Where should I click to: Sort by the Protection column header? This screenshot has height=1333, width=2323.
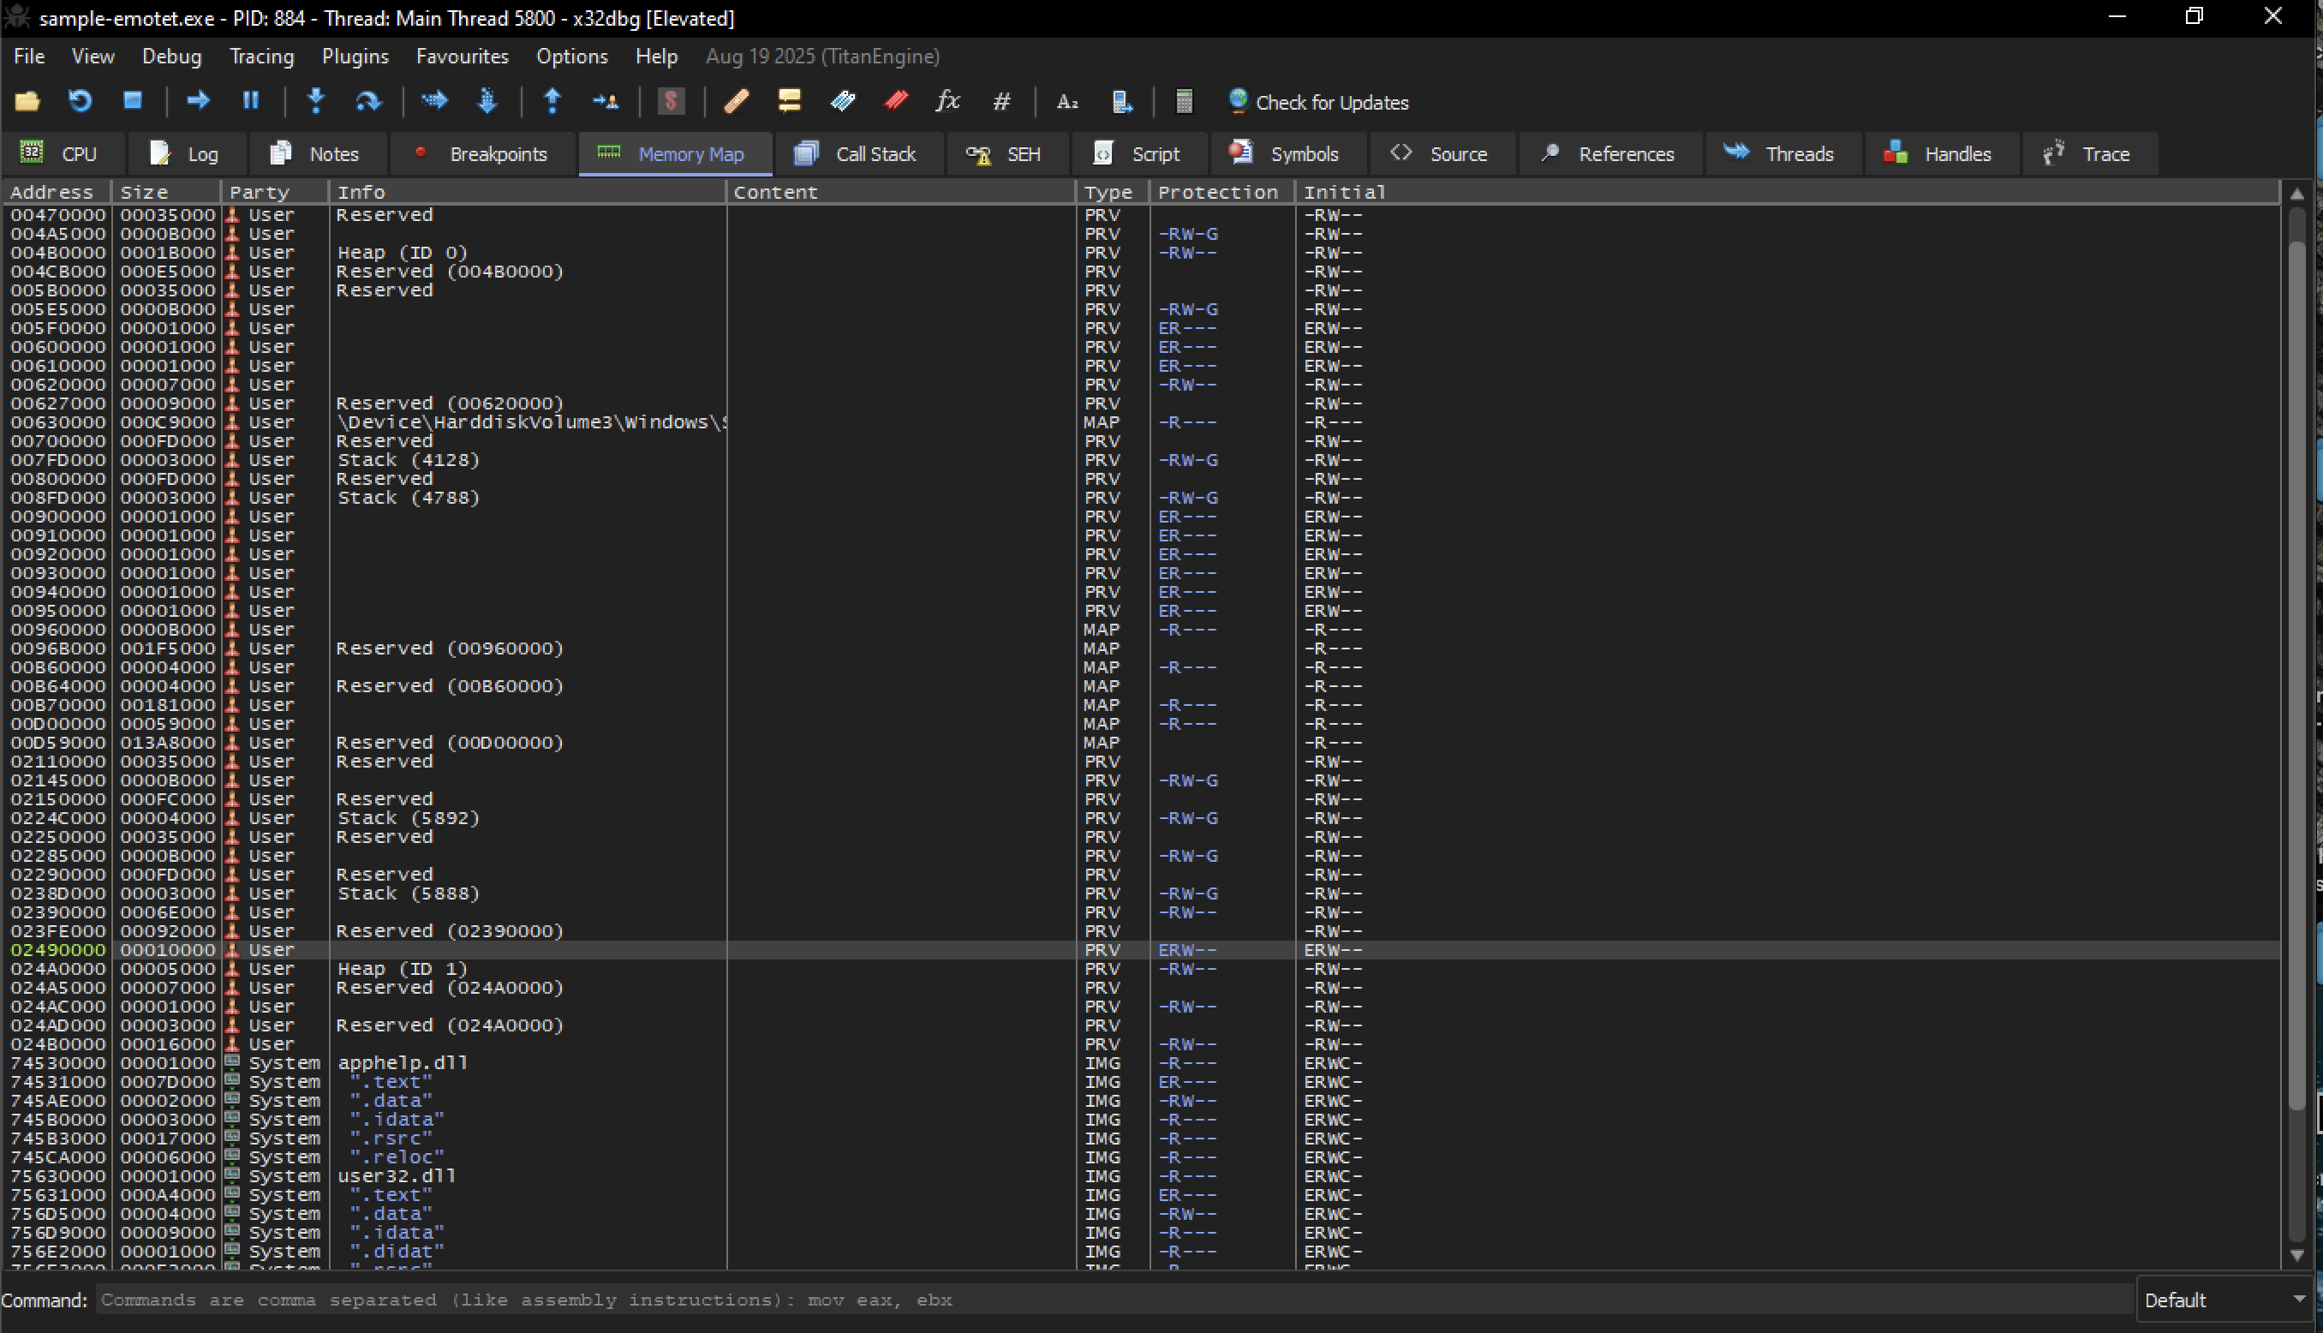click(x=1221, y=192)
